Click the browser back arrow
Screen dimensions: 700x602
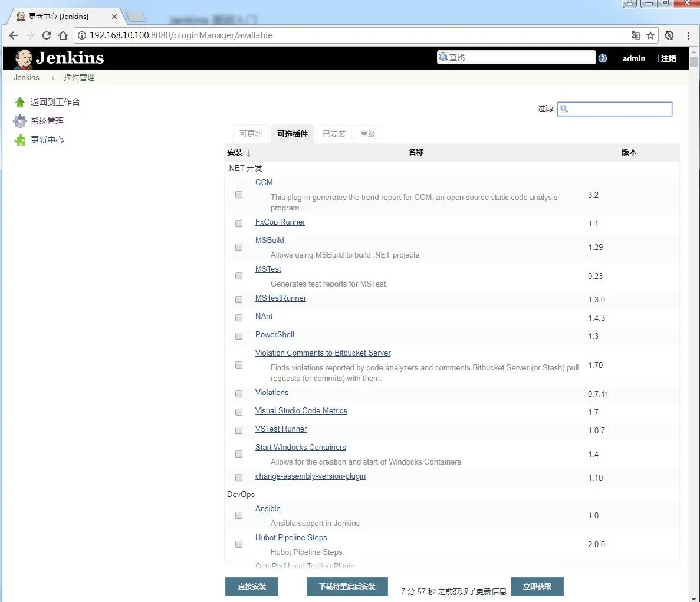(x=14, y=35)
